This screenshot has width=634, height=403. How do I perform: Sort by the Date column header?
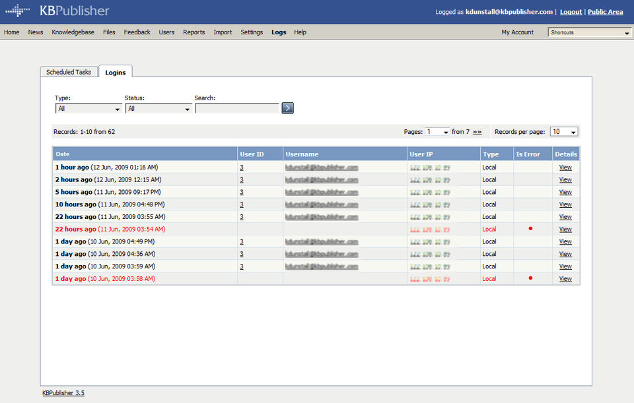(63, 154)
